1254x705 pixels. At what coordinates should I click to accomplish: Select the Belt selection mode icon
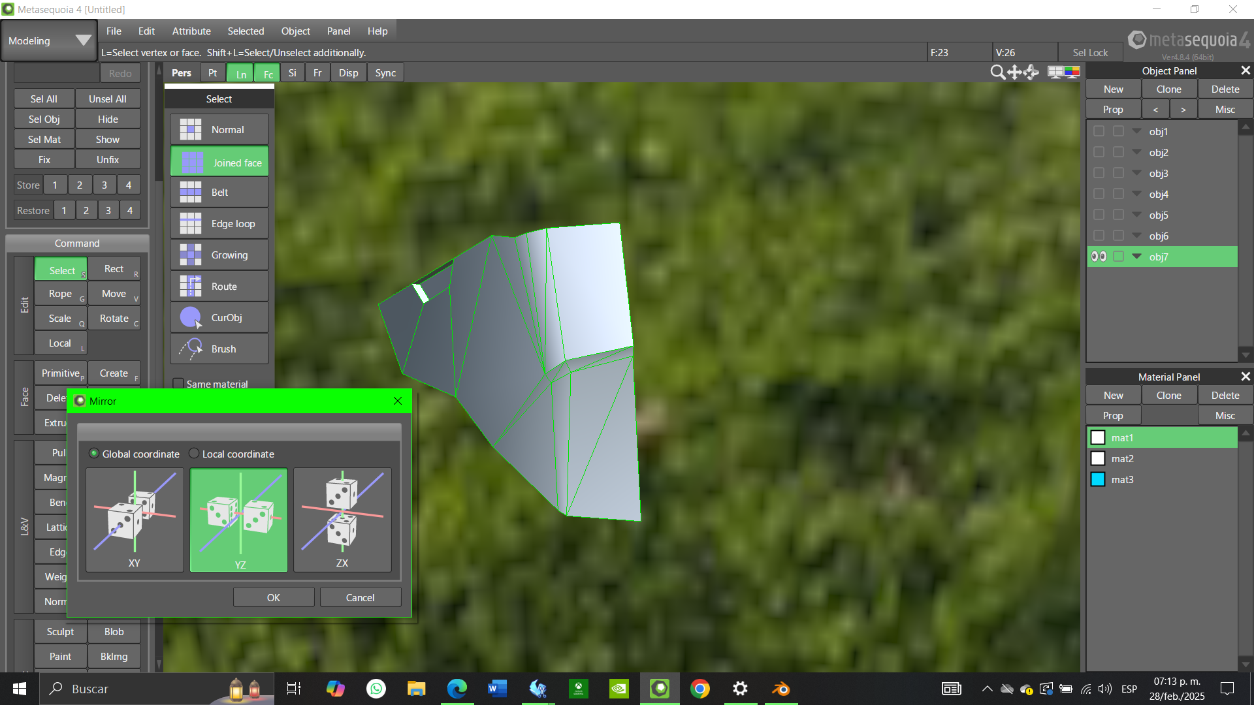pyautogui.click(x=191, y=193)
